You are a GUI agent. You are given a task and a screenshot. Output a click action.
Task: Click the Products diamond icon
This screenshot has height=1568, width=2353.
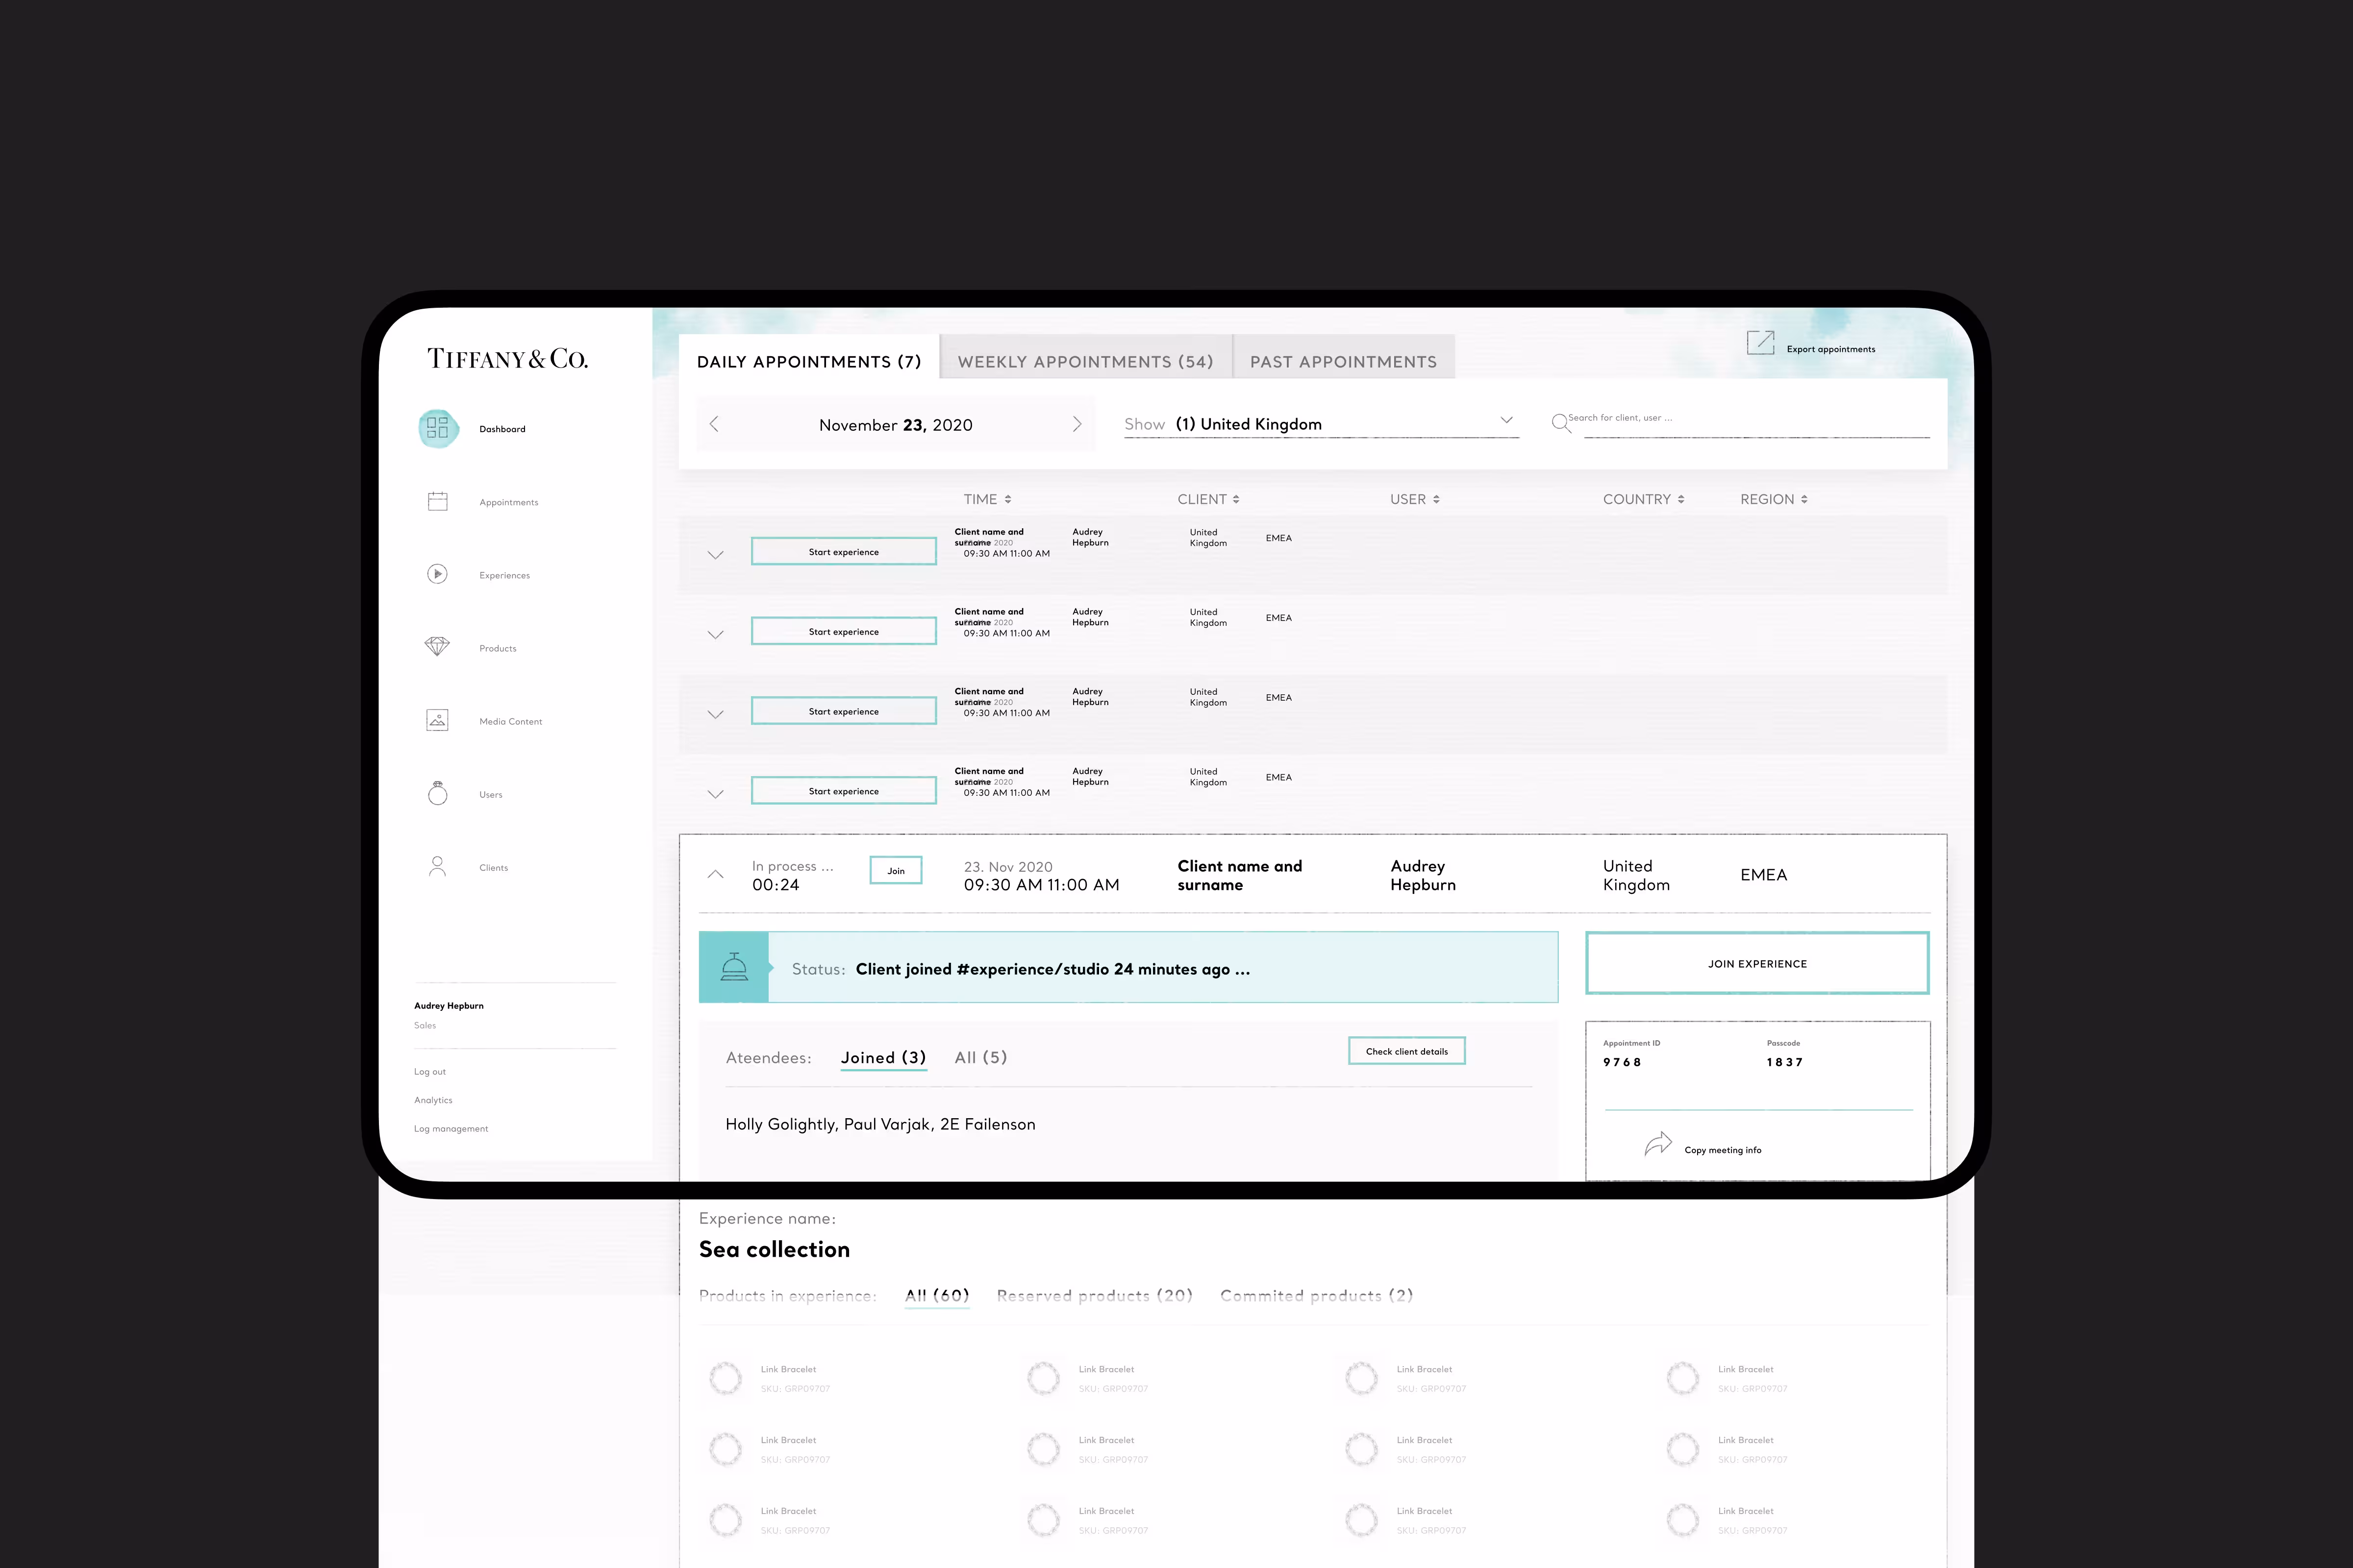(437, 647)
